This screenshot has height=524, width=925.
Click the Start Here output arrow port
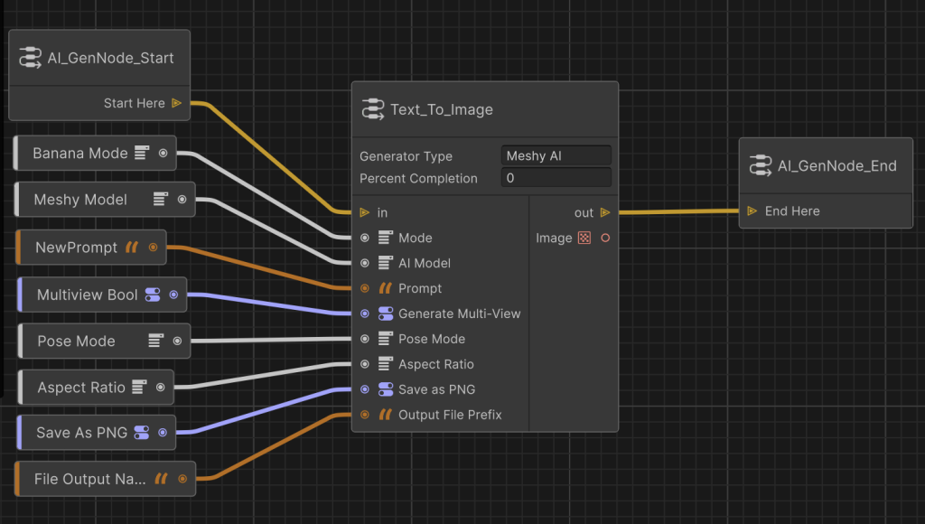pos(176,103)
